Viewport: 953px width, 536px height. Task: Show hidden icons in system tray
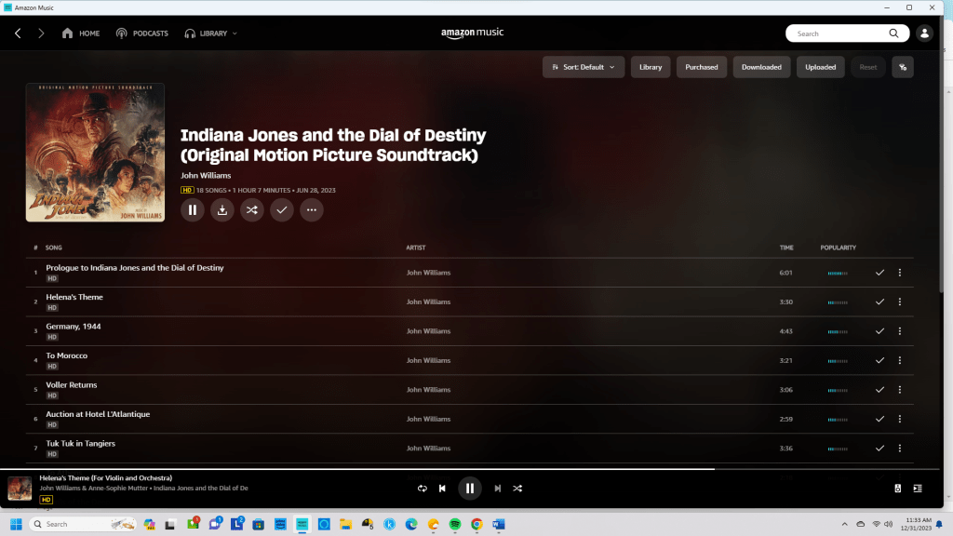click(x=844, y=524)
